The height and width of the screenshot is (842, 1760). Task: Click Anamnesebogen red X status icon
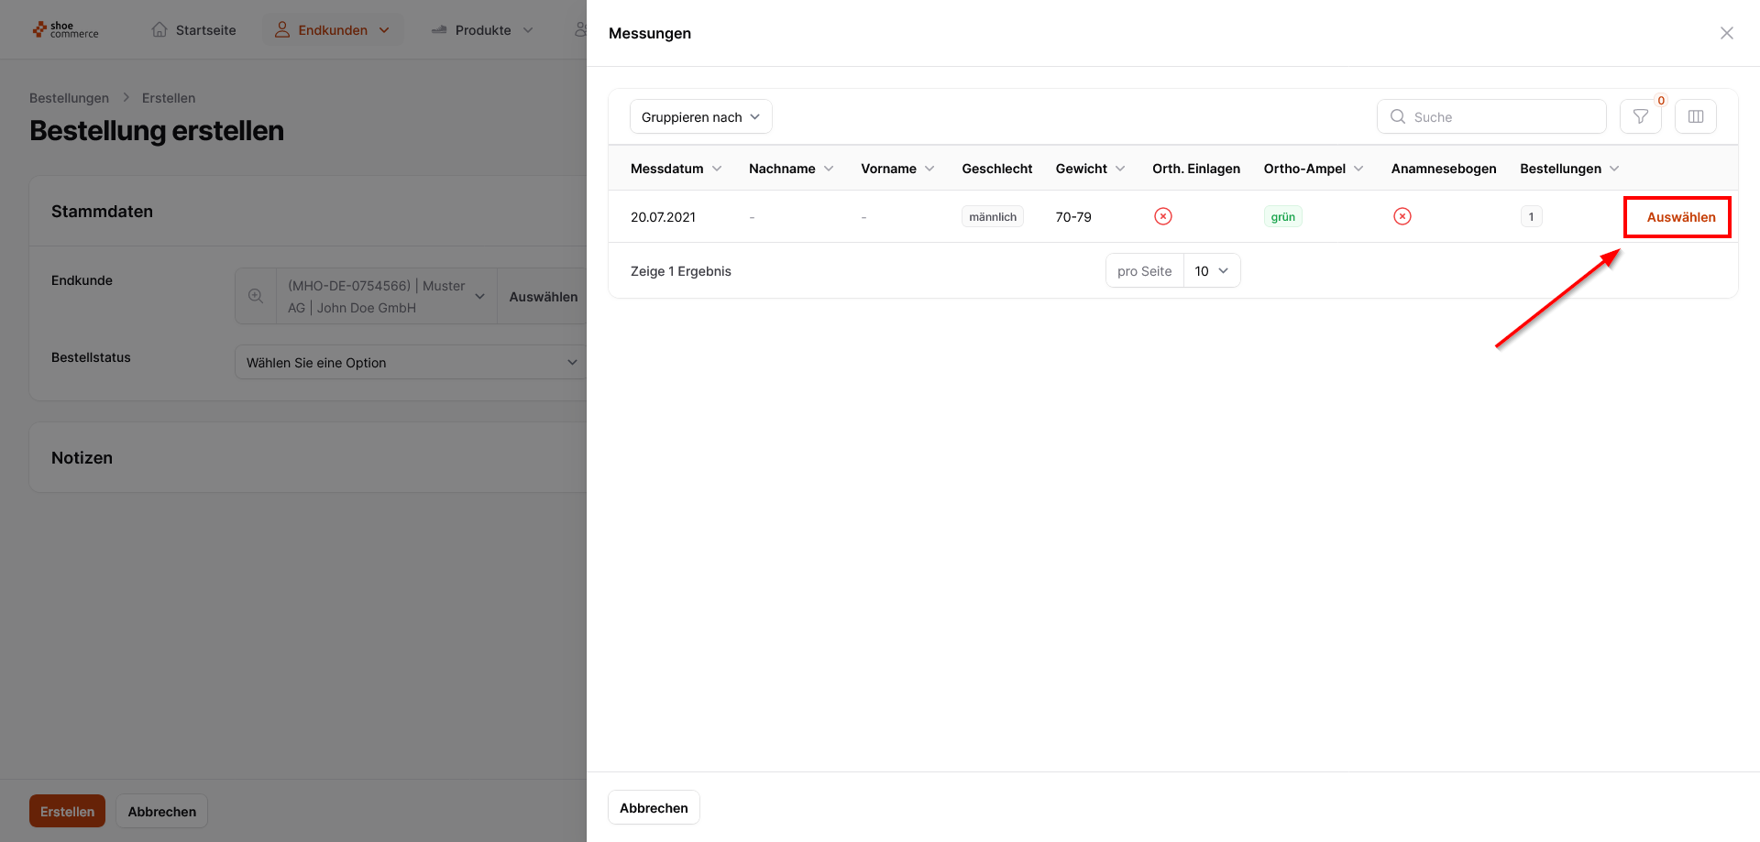[x=1402, y=216]
